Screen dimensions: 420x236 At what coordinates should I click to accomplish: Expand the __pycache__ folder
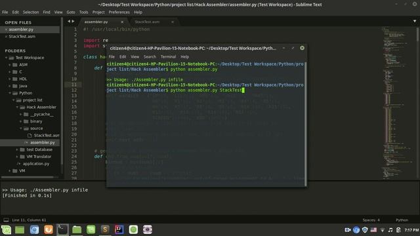click(x=20, y=114)
